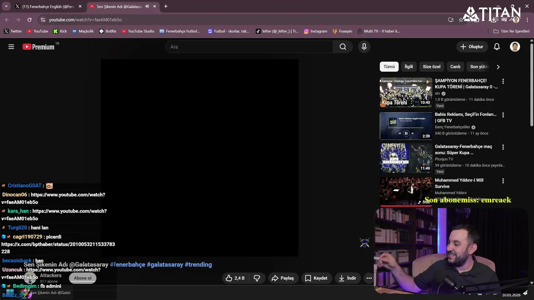Show next filter chips arrow

pos(498,67)
